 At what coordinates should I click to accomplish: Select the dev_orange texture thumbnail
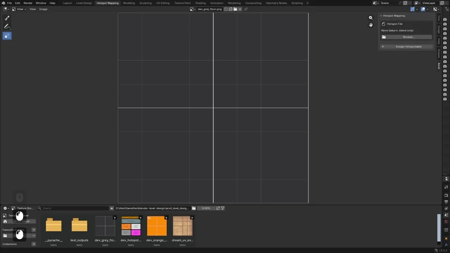coord(157,226)
